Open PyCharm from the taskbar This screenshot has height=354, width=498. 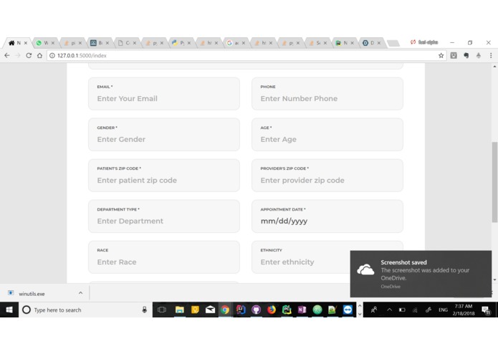click(287, 310)
